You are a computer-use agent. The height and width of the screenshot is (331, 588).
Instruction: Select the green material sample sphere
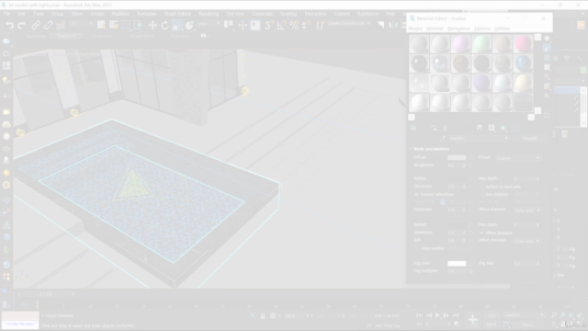point(481,44)
